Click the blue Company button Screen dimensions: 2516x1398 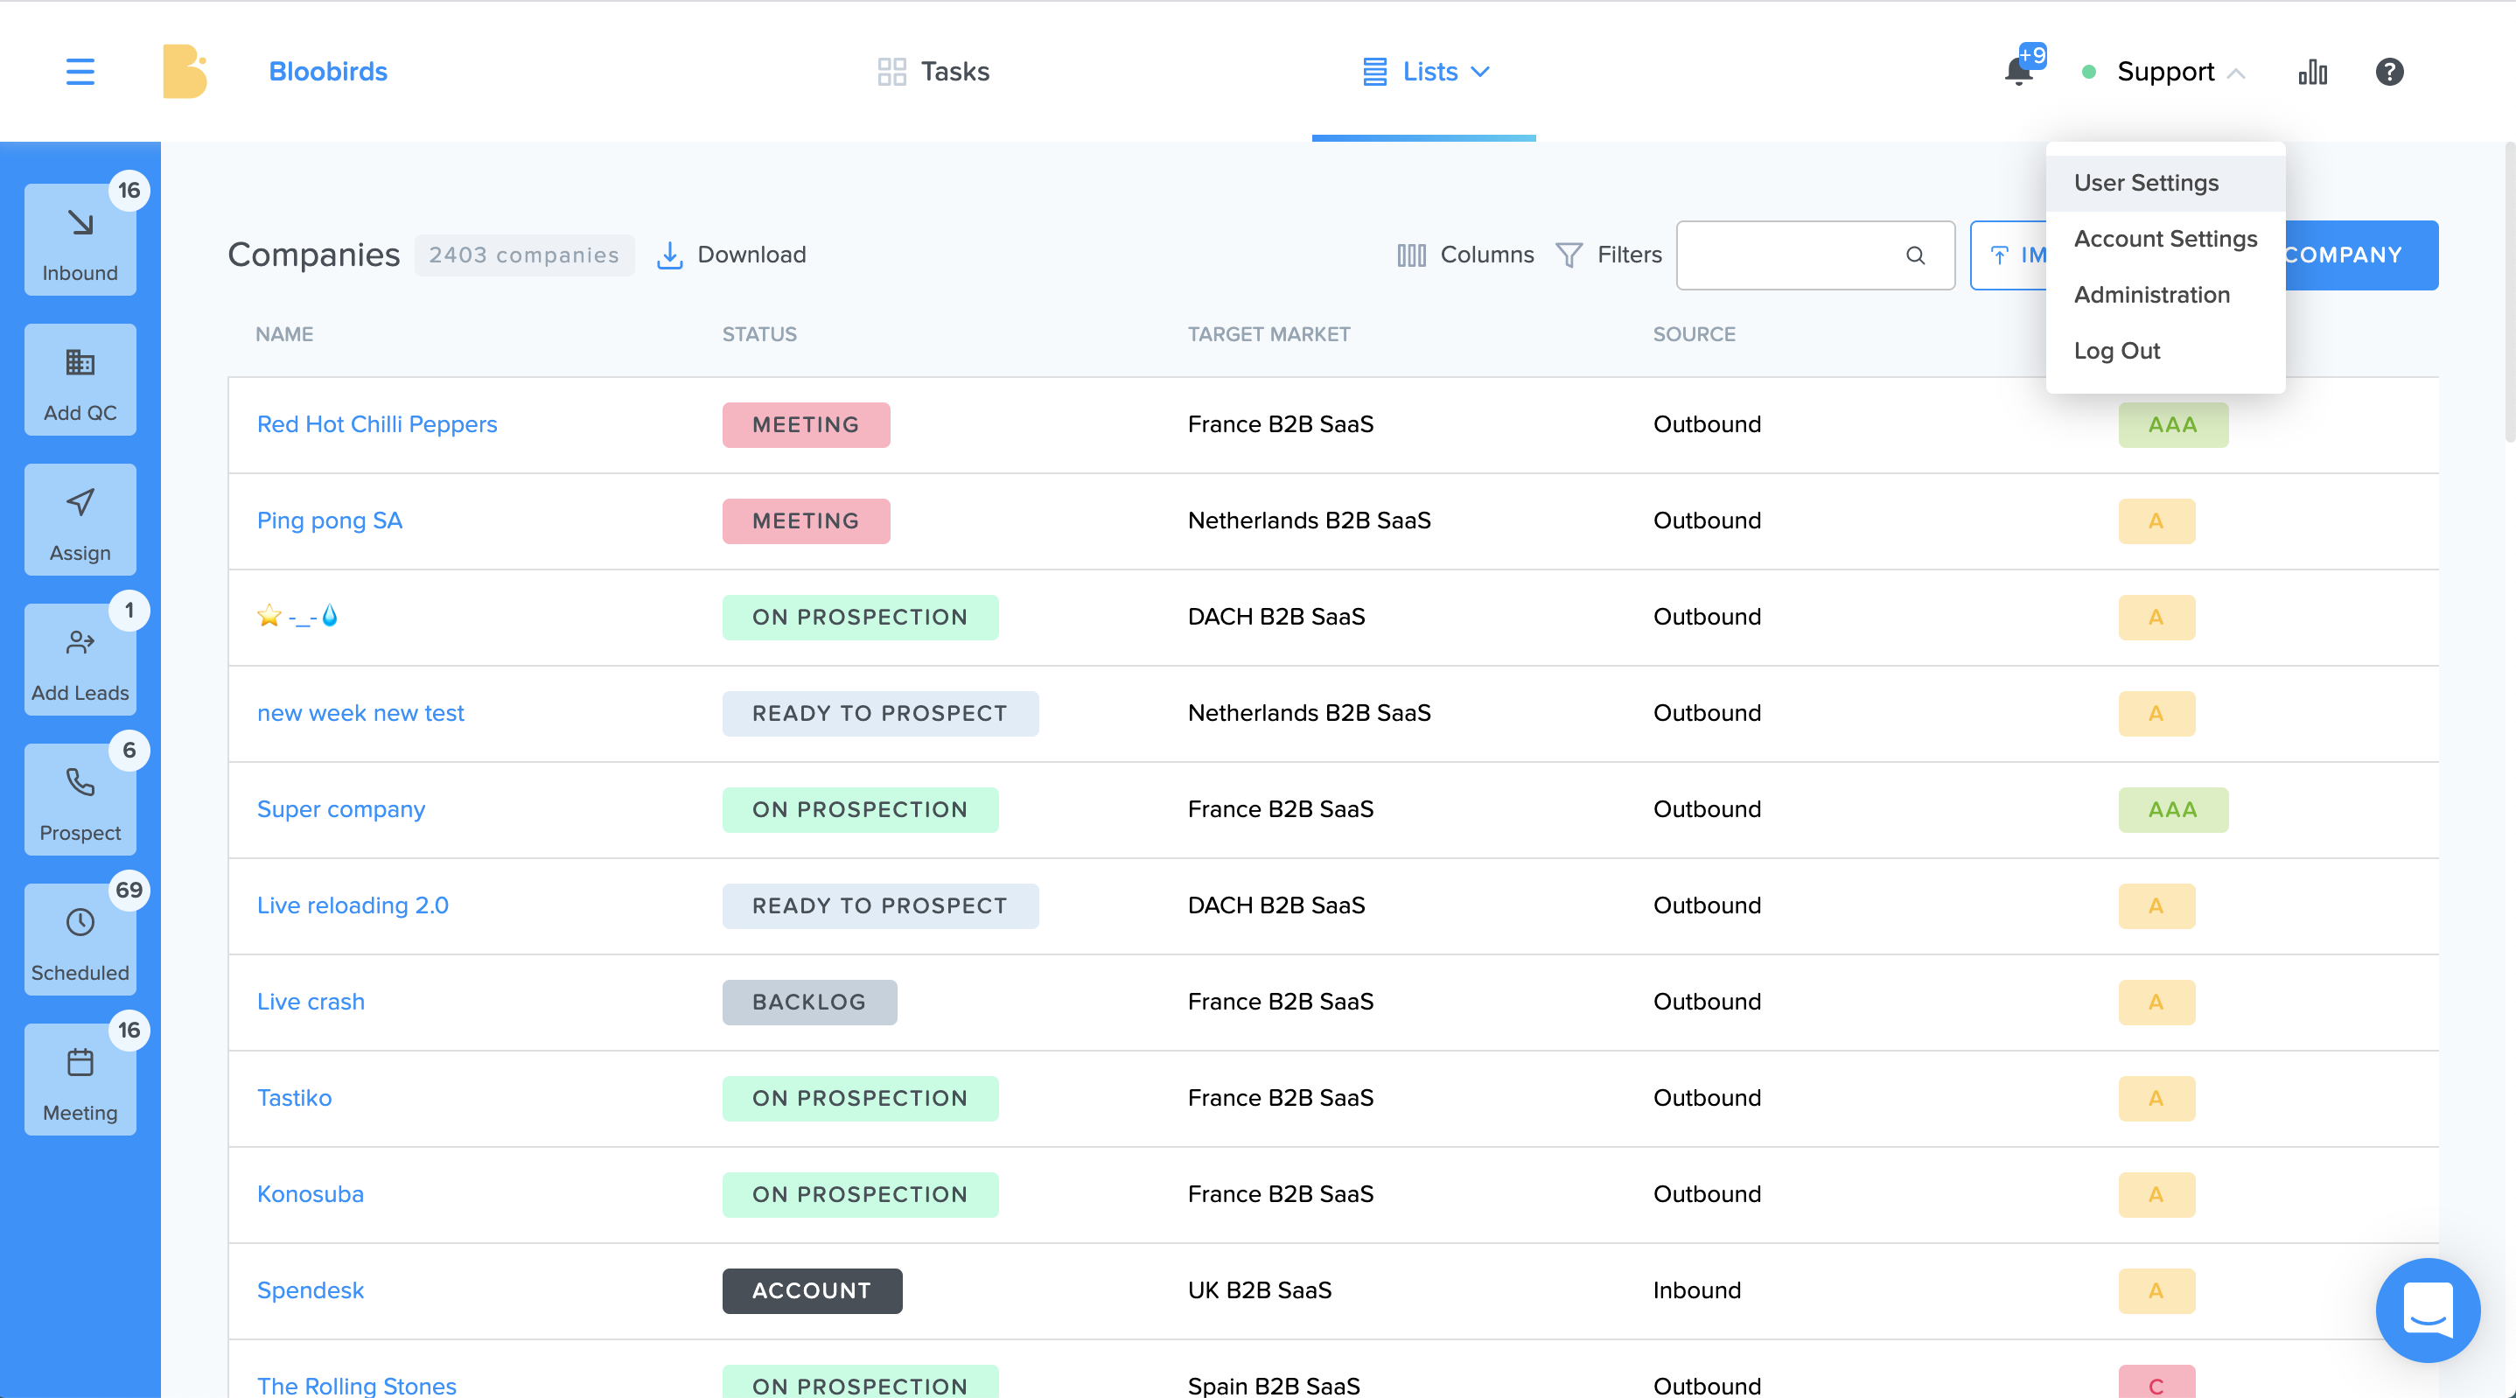(2360, 255)
